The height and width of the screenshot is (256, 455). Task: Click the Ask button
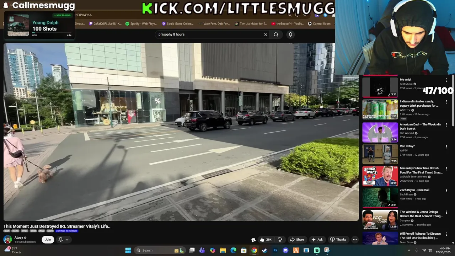(317, 240)
